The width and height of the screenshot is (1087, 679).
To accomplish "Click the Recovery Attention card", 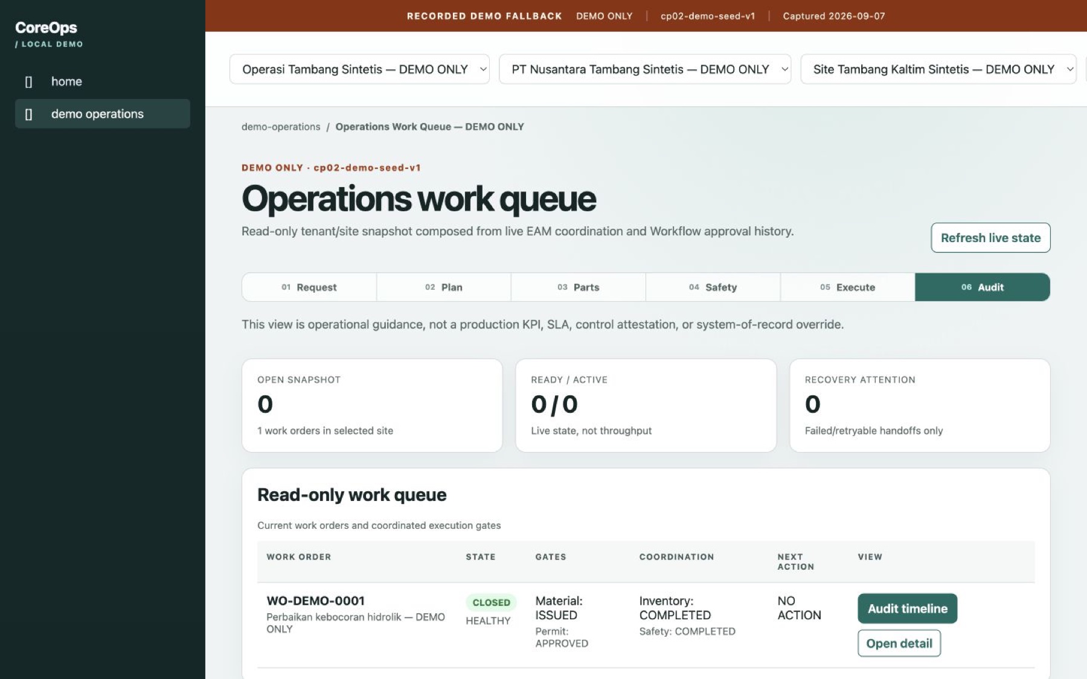I will coord(920,406).
